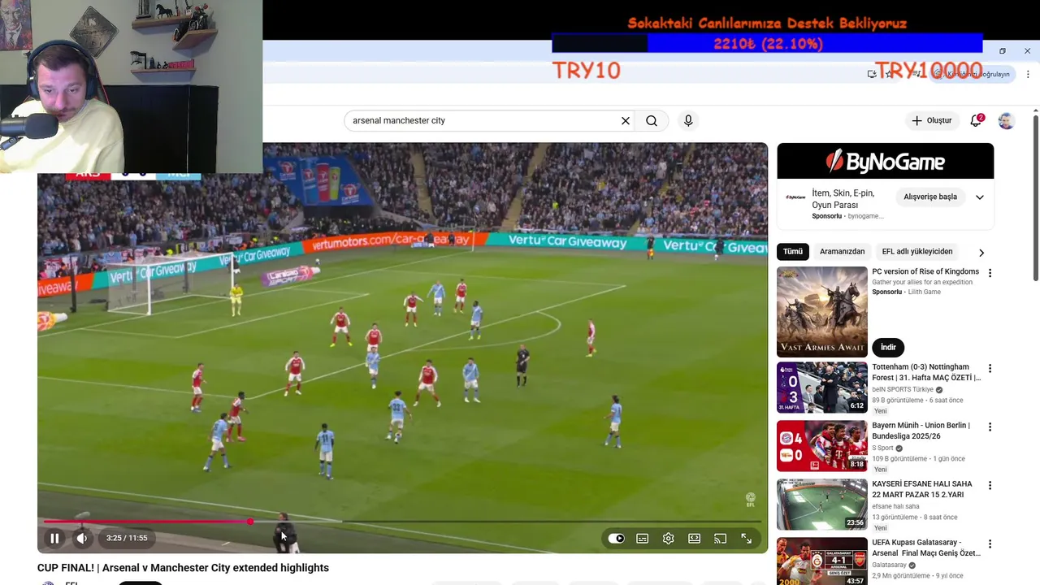Click the Kimliğinizi doğrulayın profile chip
This screenshot has width=1040, height=585.
point(973,74)
